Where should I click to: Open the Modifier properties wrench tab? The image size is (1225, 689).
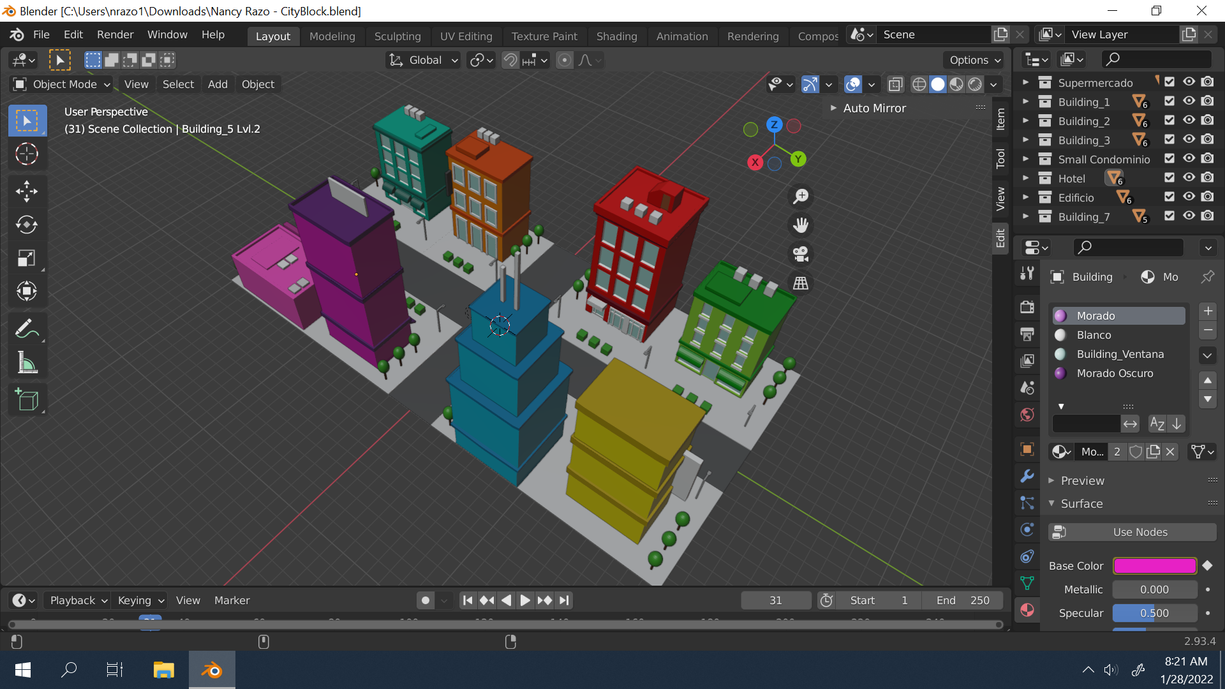coord(1027,476)
